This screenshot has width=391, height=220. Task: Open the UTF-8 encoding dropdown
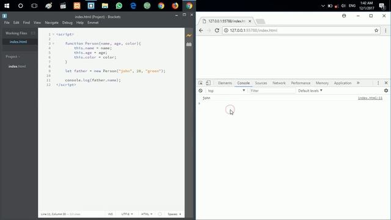[x=127, y=214]
